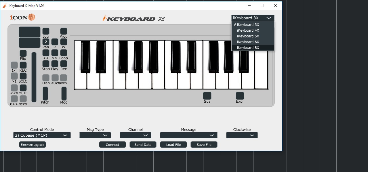Image resolution: width=368 pixels, height=172 pixels.
Task: Select the <<8 bank-left button
Action: [x=14, y=88]
